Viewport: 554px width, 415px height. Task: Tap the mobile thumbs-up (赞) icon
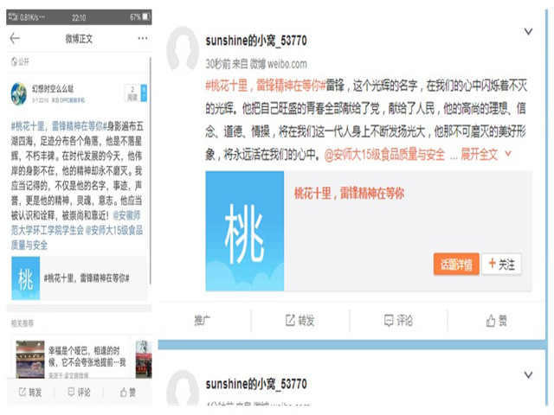[126, 392]
